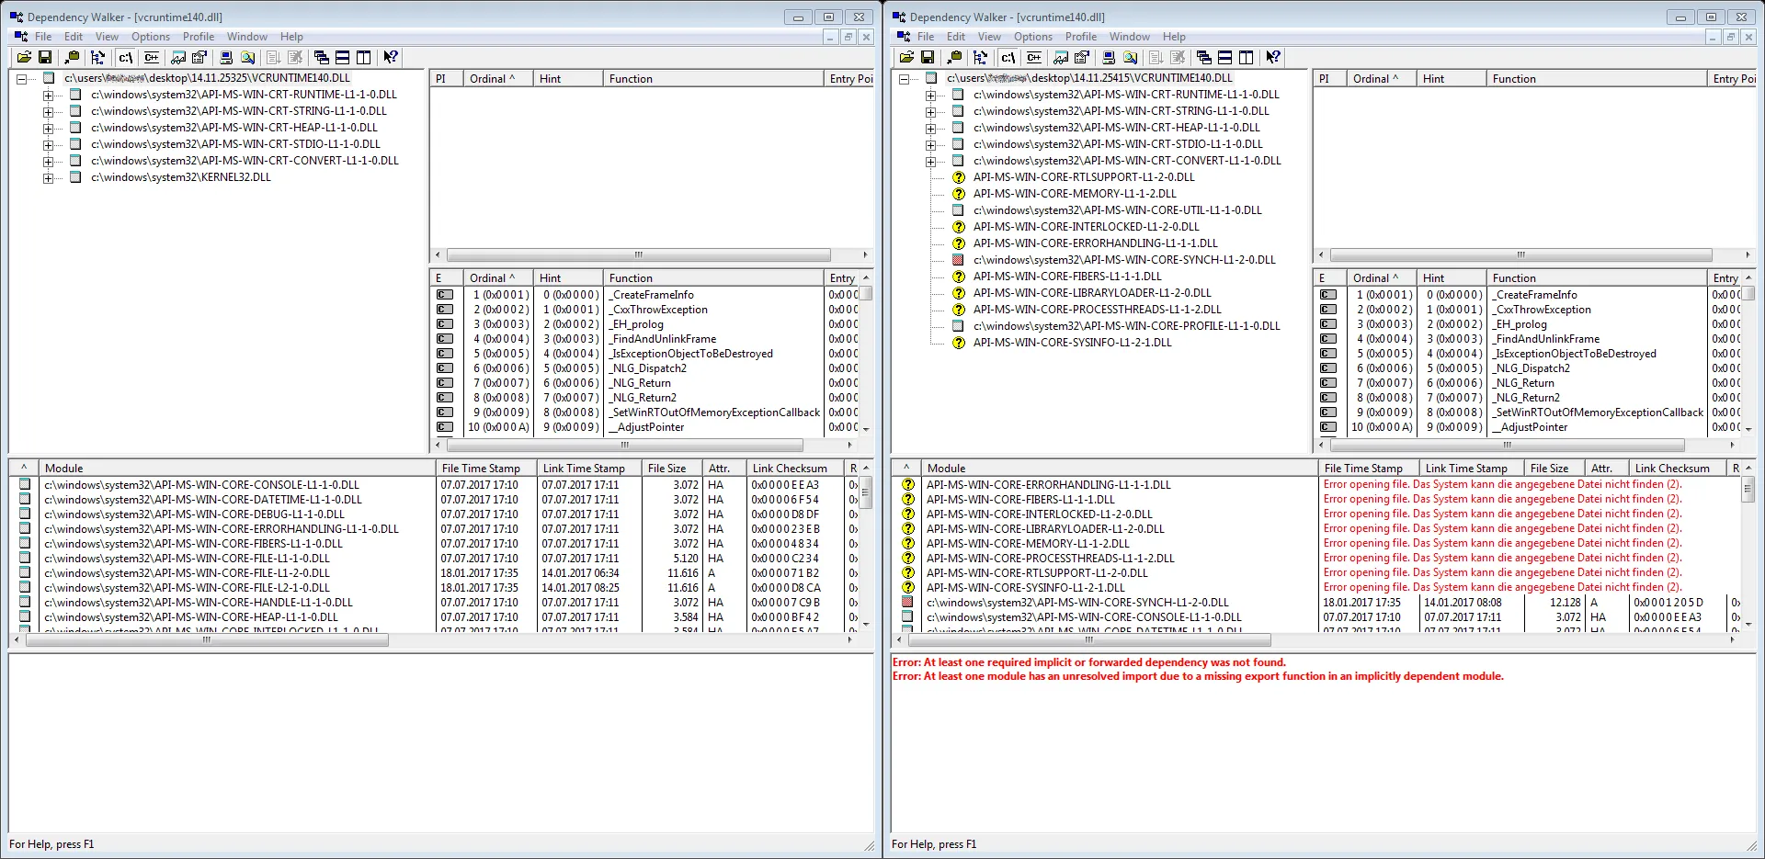
Task: Collapse the 14.11.25325 VCRUNTIME140.DLL root node
Action: tap(21, 79)
